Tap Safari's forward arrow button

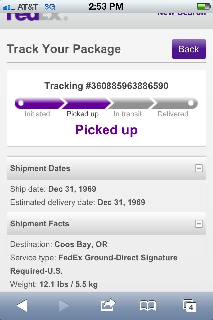pyautogui.click(x=64, y=305)
